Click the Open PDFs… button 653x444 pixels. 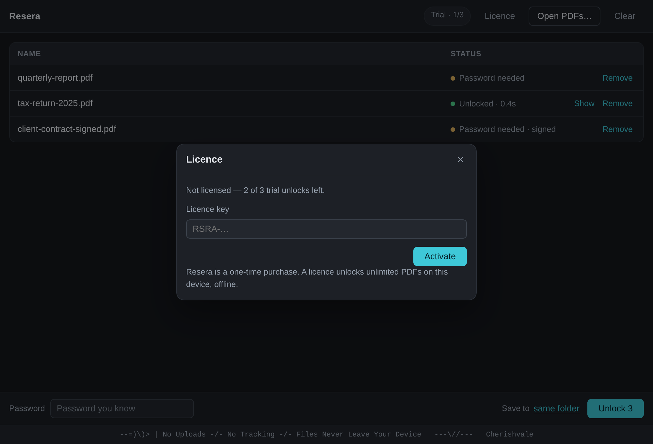pos(564,16)
